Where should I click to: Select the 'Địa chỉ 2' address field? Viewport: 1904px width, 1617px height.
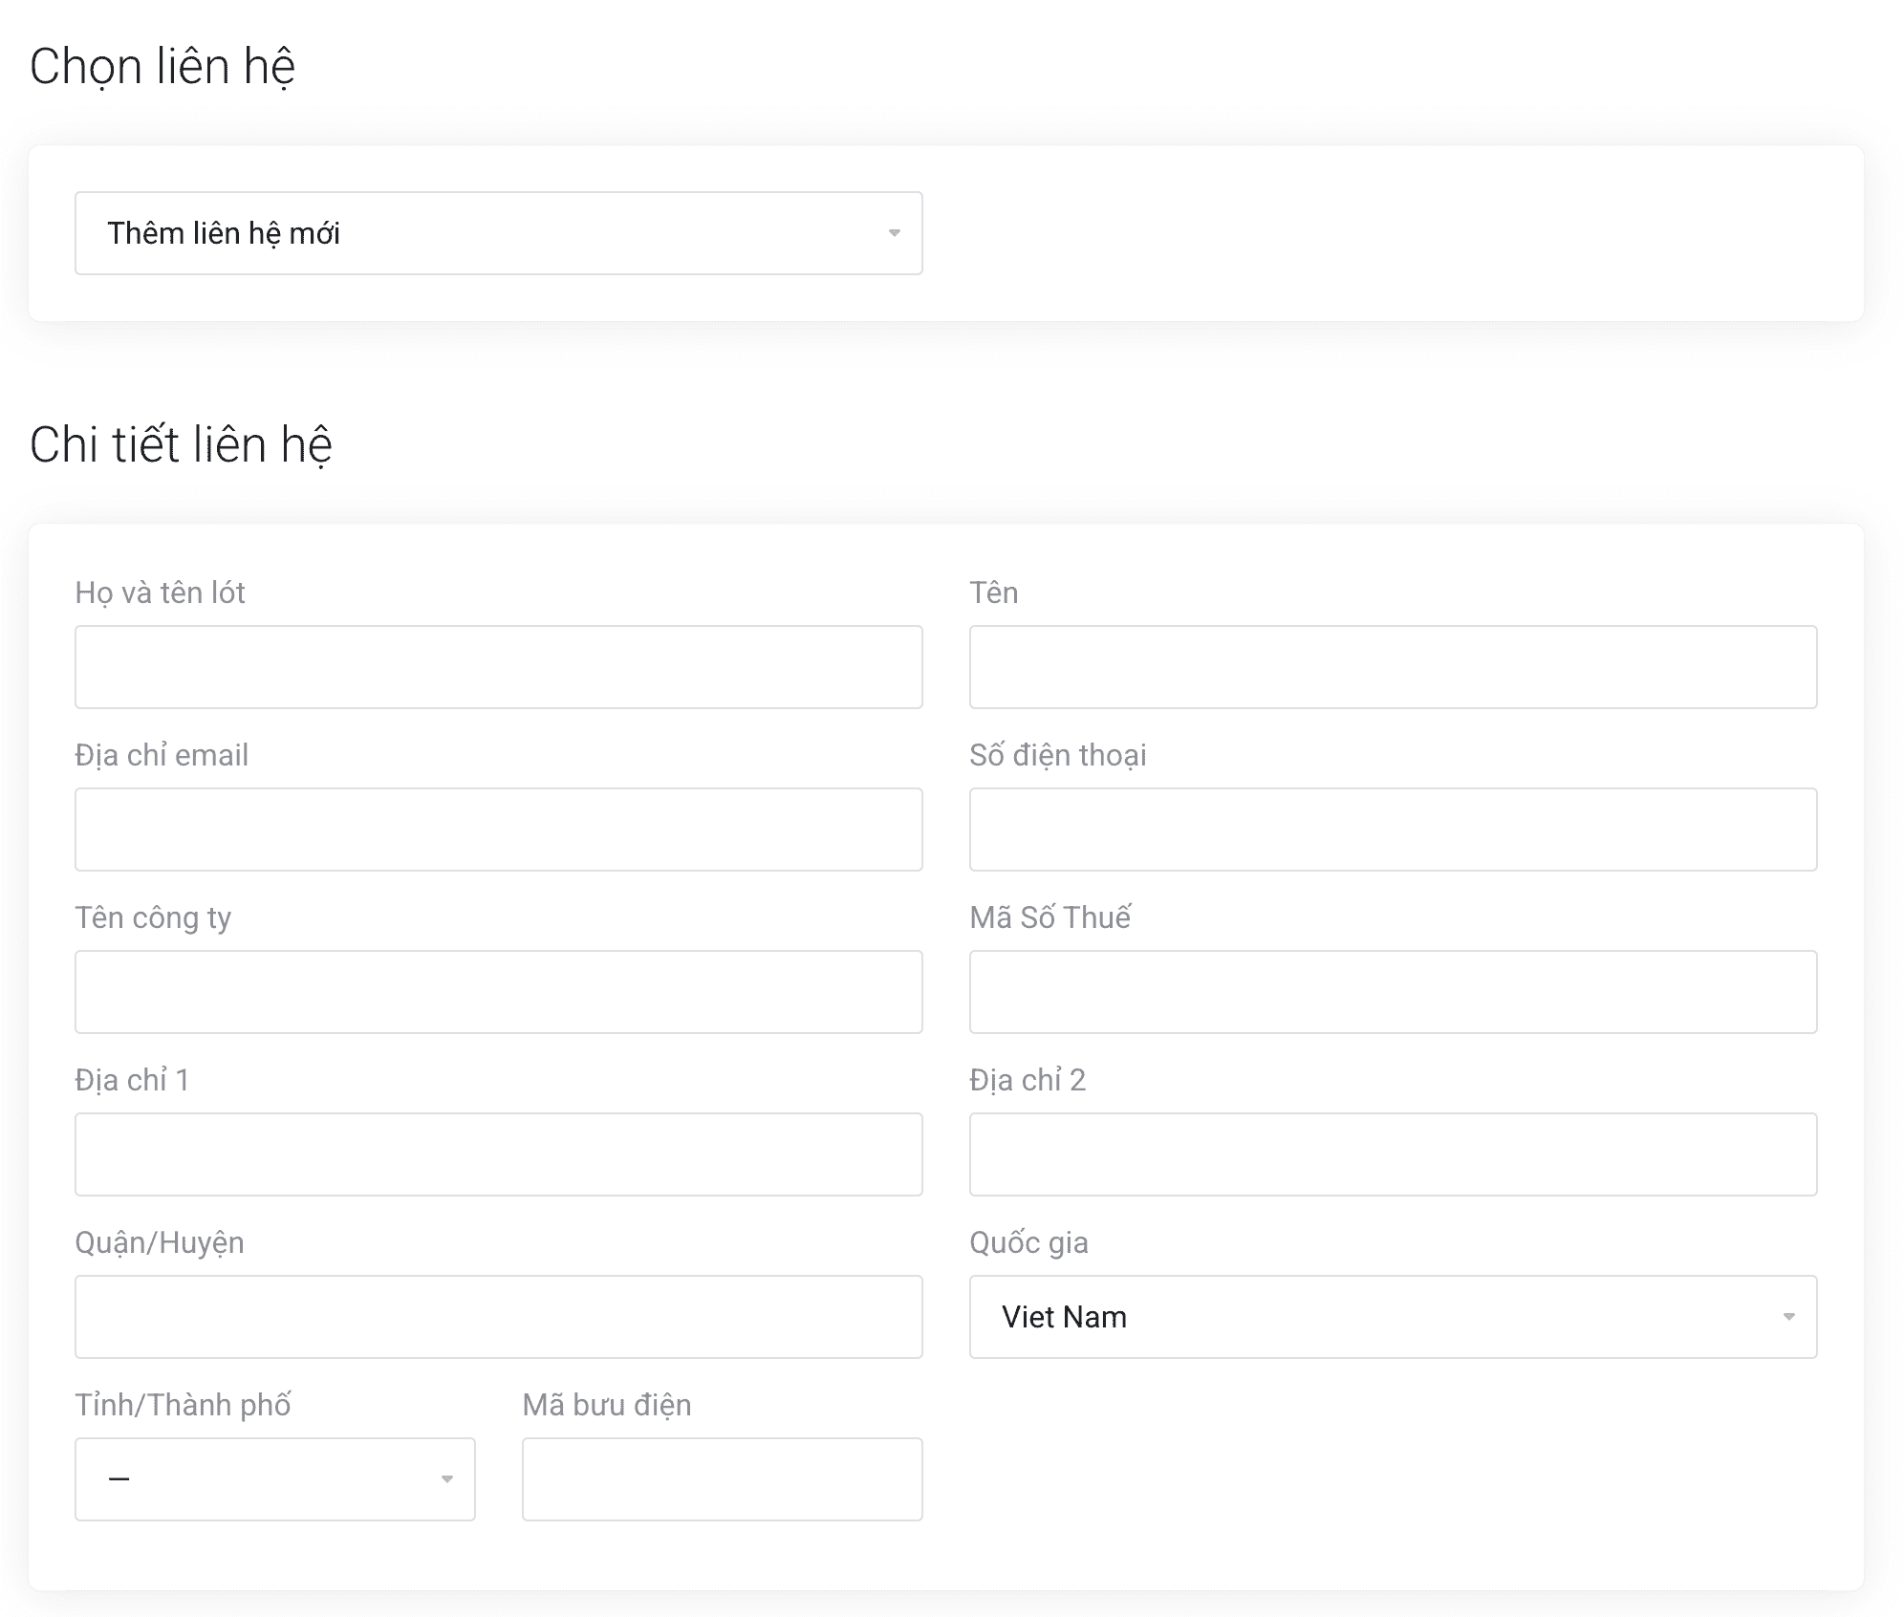pyautogui.click(x=1393, y=1154)
